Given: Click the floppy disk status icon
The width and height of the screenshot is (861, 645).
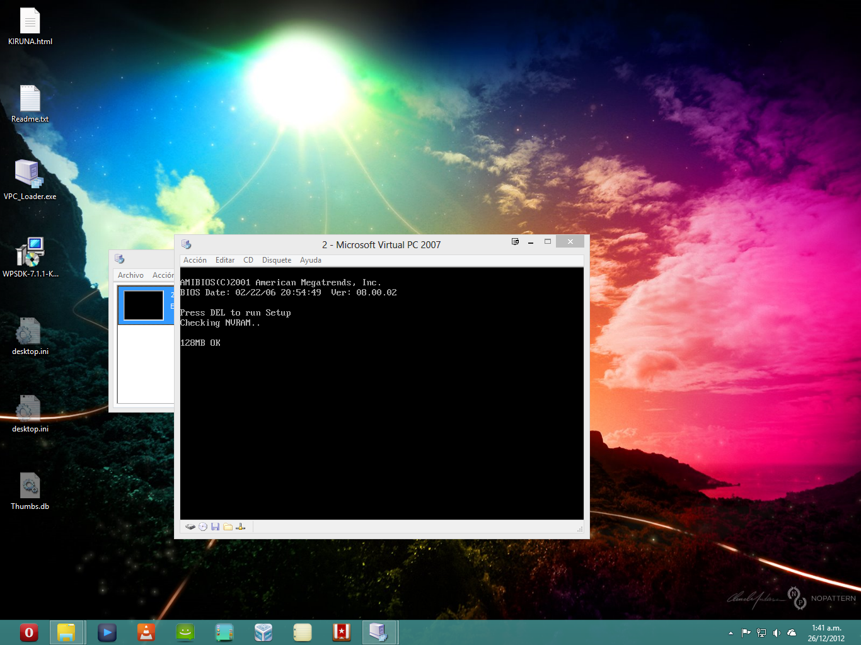Looking at the screenshot, I should [215, 527].
